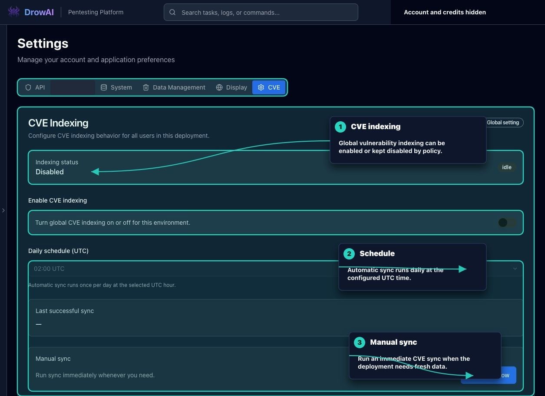Expand the collapsed left sidebar arrow
Viewport: 545px width, 396px height.
[3, 210]
